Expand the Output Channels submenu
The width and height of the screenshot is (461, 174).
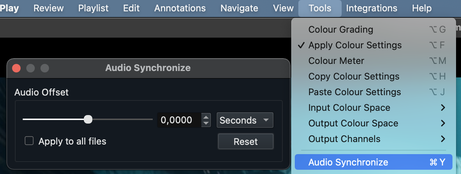tap(373, 139)
